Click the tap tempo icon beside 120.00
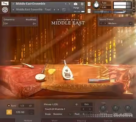136x122 pixels. (31, 112)
